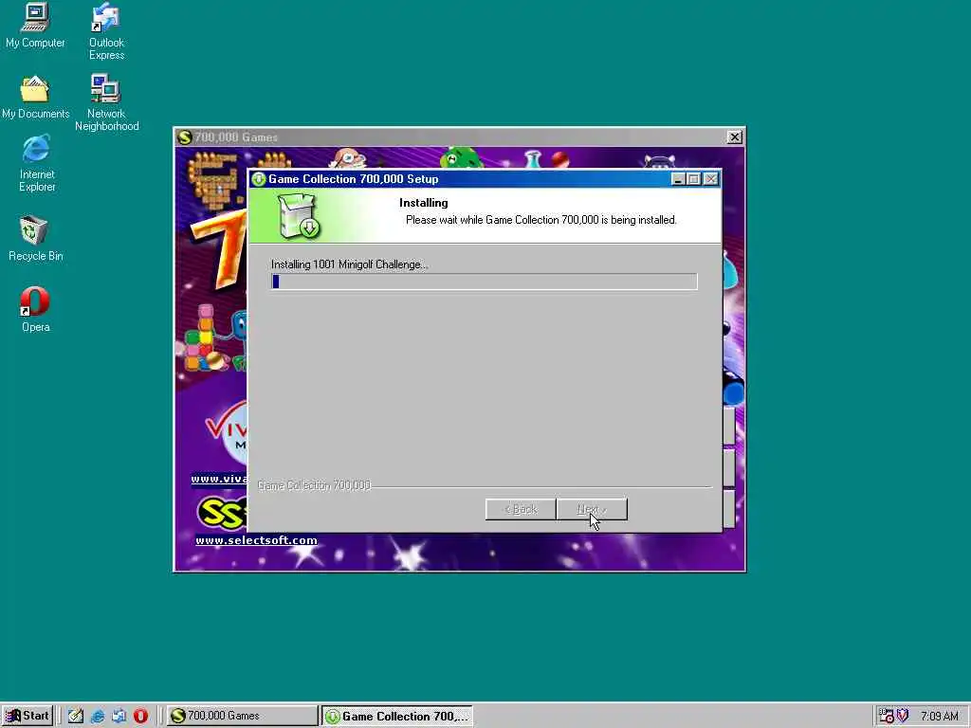Screen dimensions: 971x728
Task: Select the Recycle Bin icon
Action: (x=35, y=238)
